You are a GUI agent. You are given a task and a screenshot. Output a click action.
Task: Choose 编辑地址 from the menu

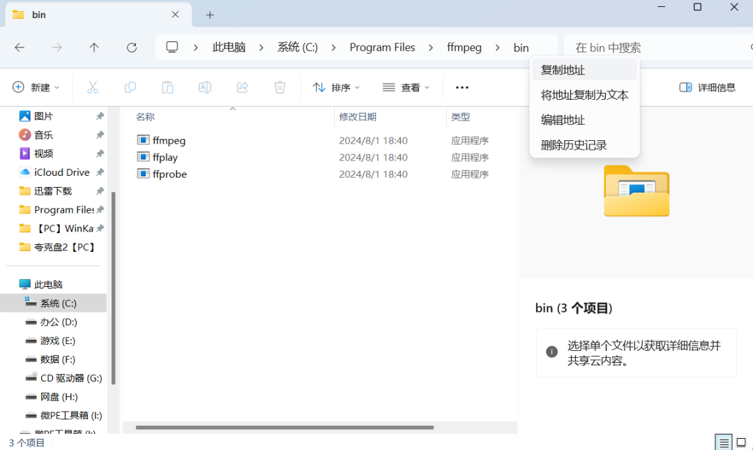pos(584,120)
